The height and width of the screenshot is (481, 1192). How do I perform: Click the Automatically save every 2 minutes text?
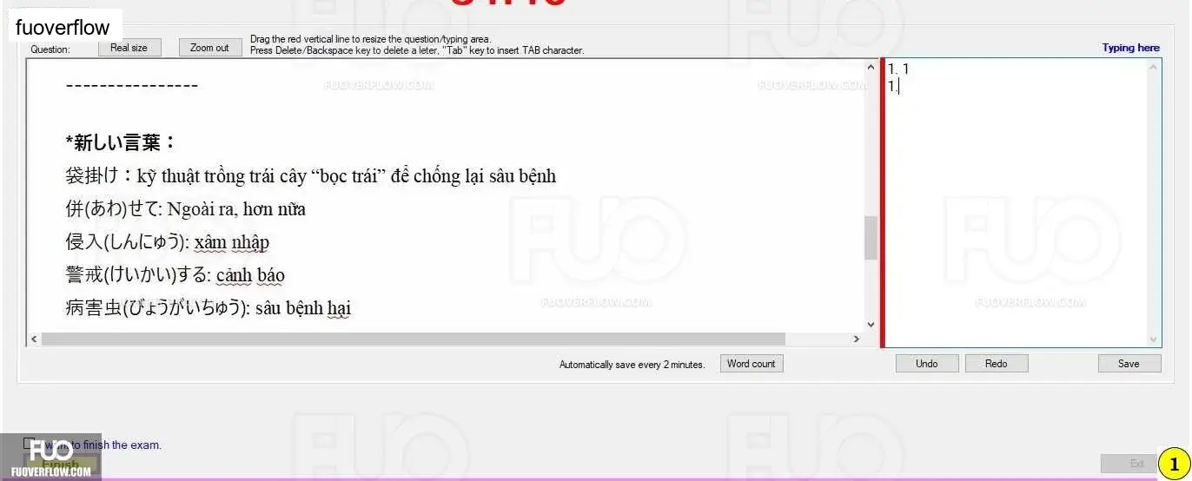coord(632,365)
